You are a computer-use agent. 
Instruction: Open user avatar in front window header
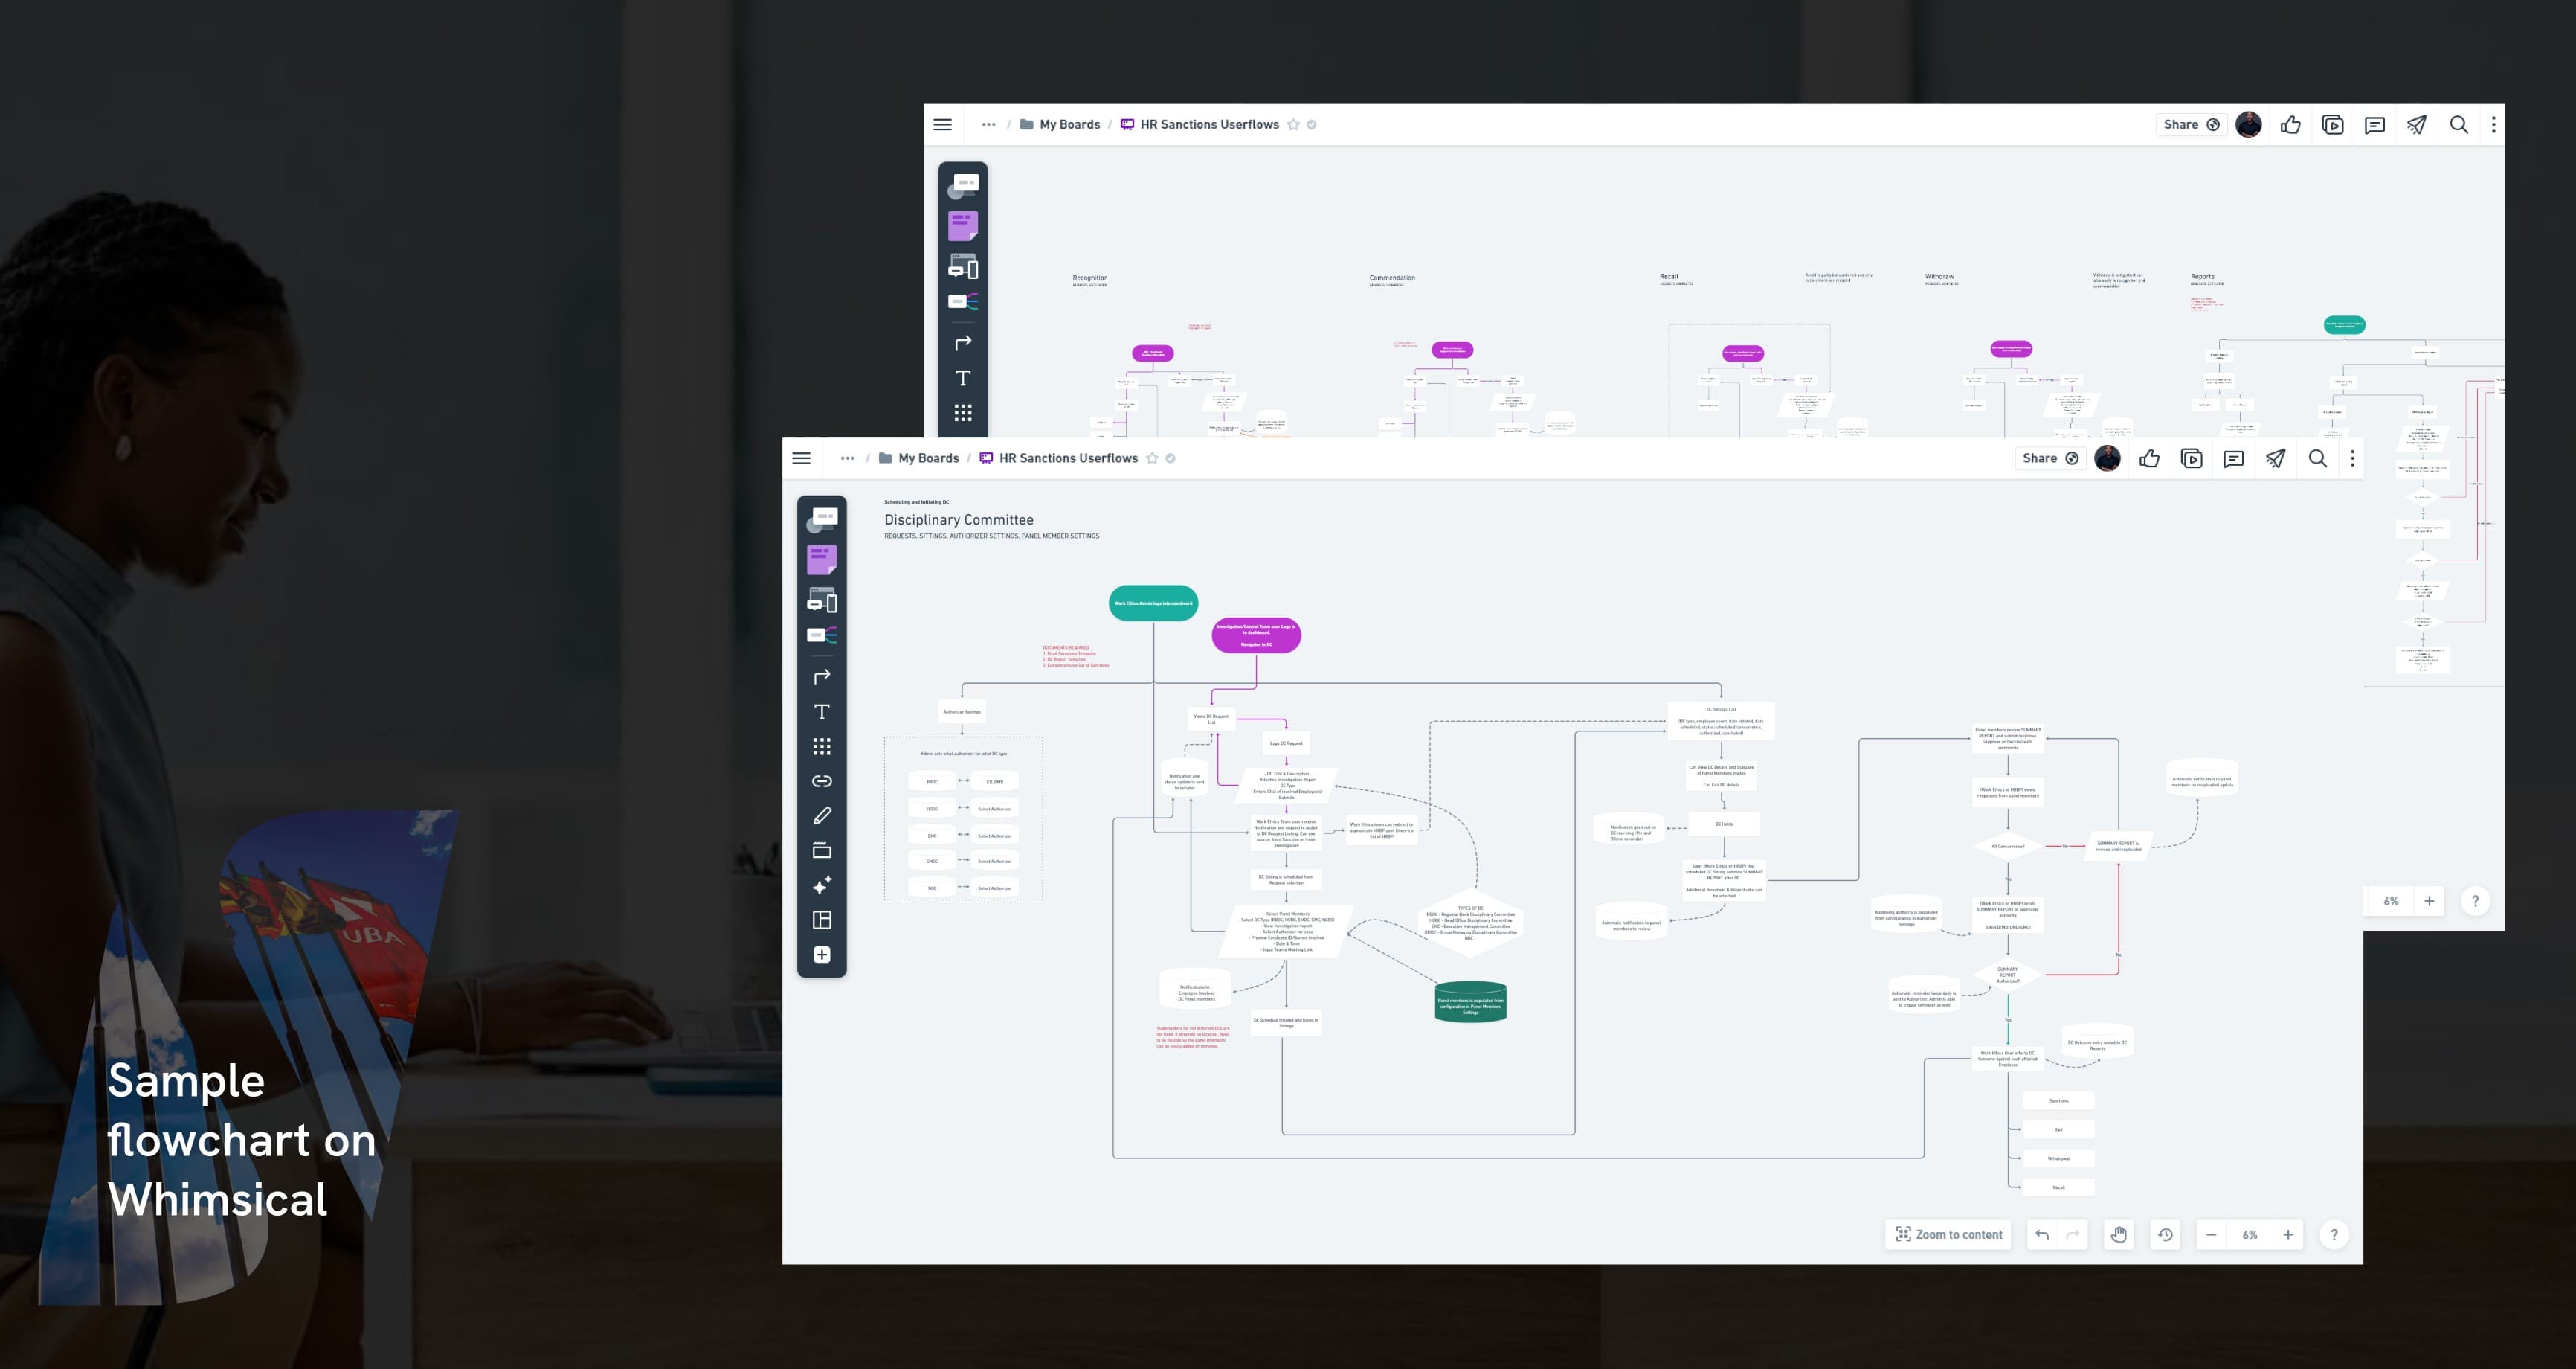tap(2107, 458)
